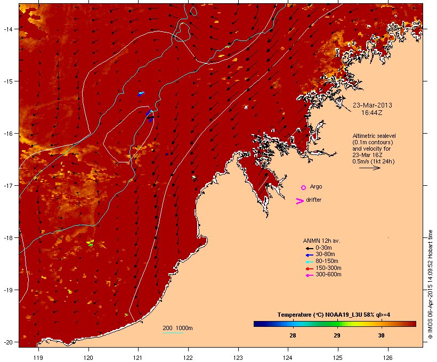This screenshot has width=437, height=362.
Task: Click longitude axis label 126
Action: 387,358
